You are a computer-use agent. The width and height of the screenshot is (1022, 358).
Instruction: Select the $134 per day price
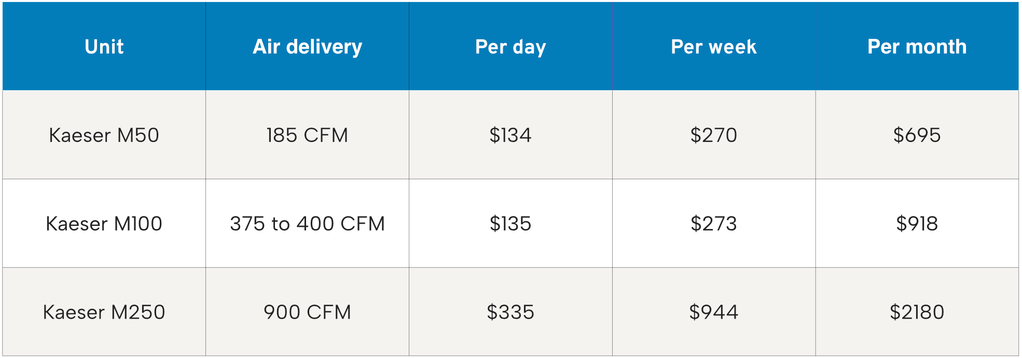click(x=511, y=135)
